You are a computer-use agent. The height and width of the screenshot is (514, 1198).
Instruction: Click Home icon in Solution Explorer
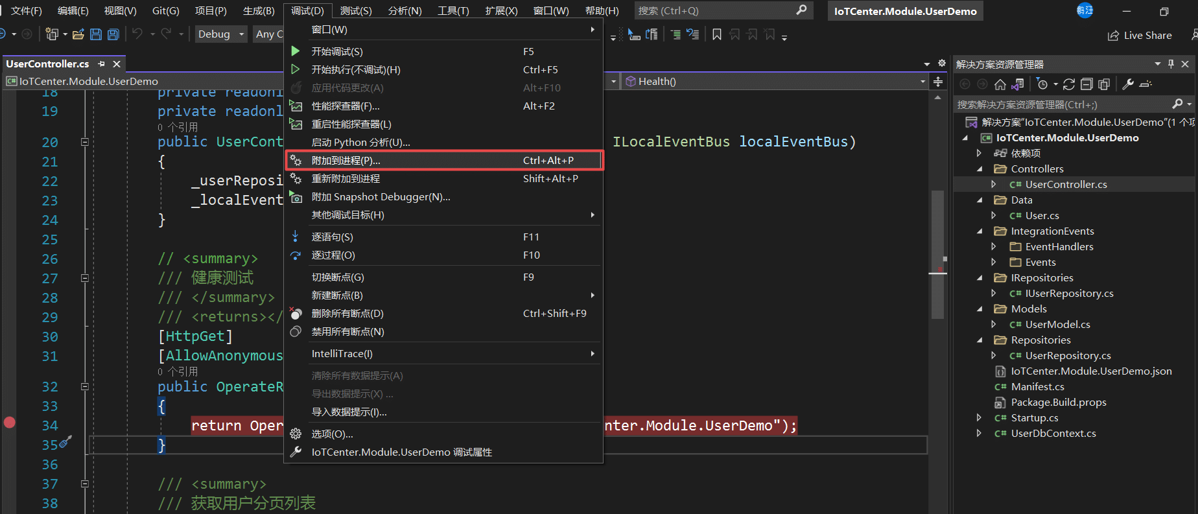(1000, 84)
